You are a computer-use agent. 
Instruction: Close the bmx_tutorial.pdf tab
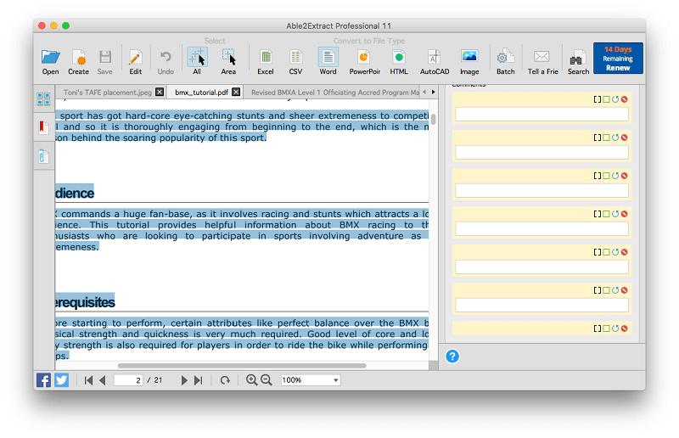point(236,92)
